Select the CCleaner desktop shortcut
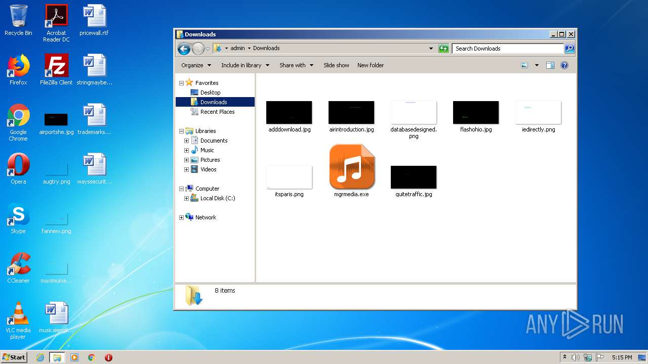 [x=18, y=268]
